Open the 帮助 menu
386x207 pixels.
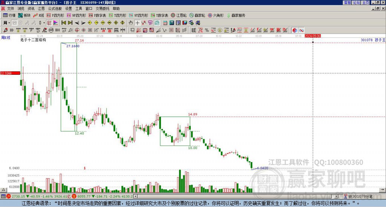(x=116, y=9)
